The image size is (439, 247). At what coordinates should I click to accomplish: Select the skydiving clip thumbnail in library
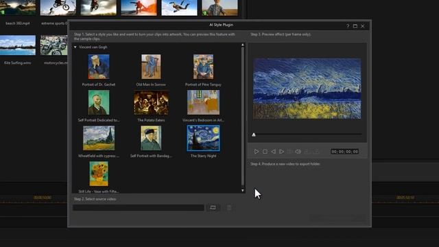pyautogui.click(x=179, y=8)
